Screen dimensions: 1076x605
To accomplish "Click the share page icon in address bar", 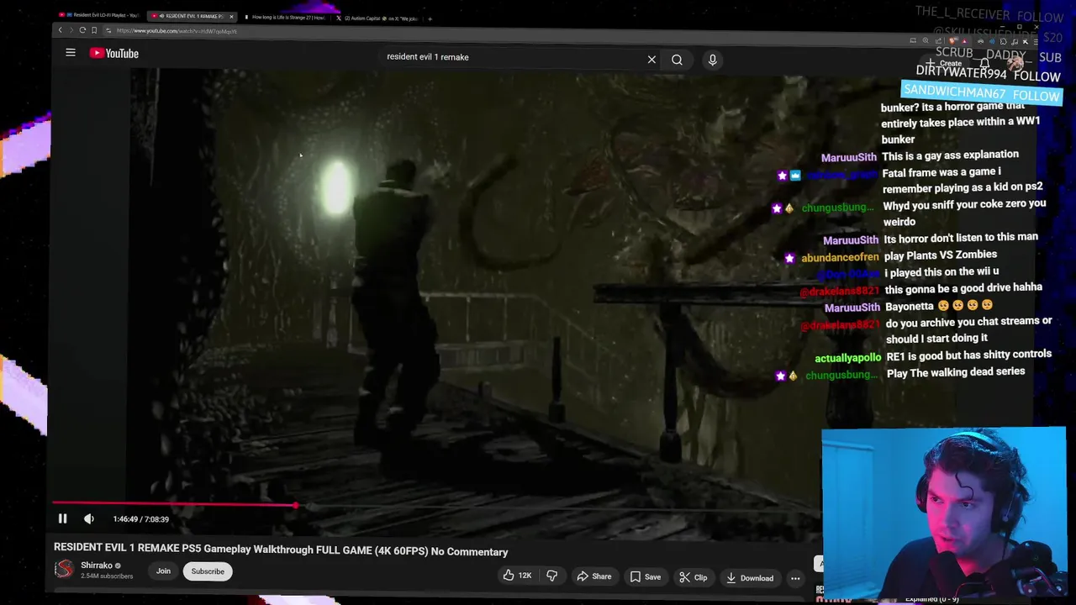I will 938,40.
